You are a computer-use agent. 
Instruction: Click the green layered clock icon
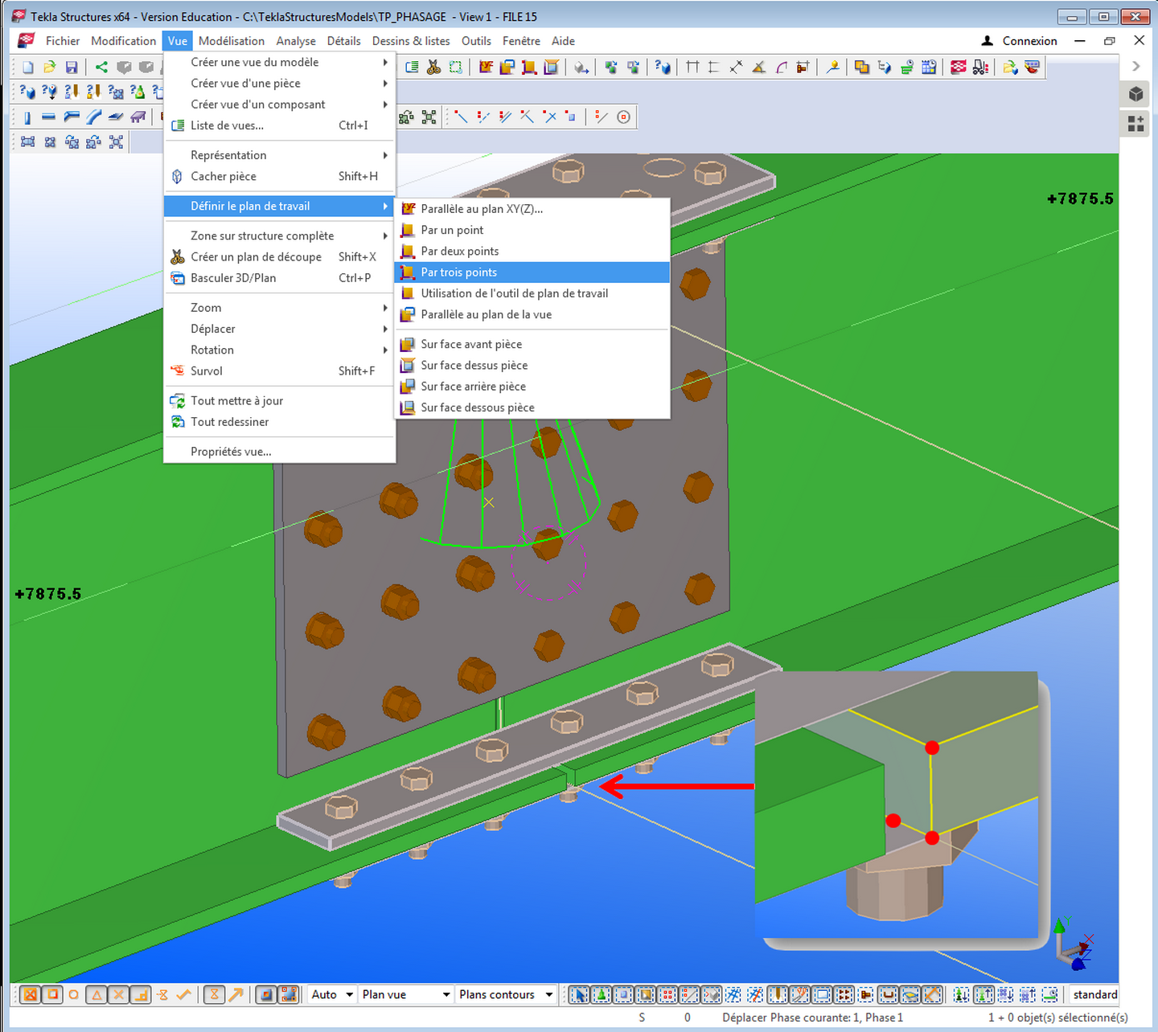click(x=906, y=68)
